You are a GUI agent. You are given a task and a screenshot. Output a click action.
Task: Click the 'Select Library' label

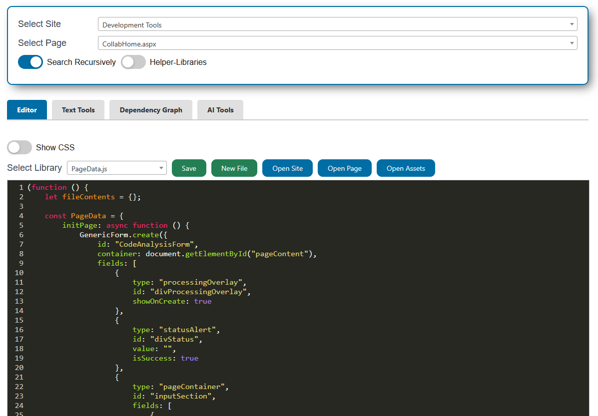click(x=34, y=168)
